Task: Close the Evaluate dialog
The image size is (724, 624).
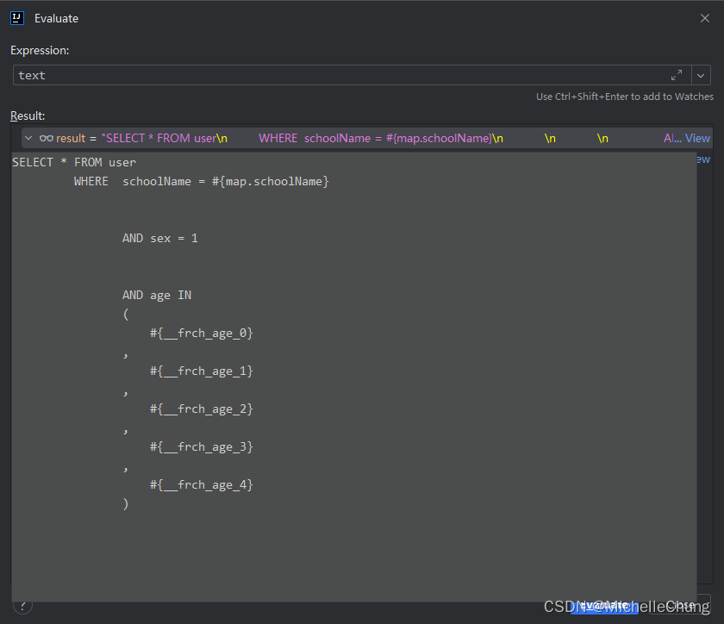Action: 705,18
